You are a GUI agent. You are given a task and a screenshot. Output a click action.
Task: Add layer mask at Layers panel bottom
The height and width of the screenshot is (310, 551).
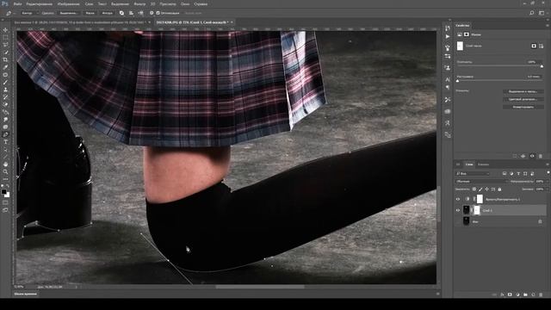click(x=510, y=294)
